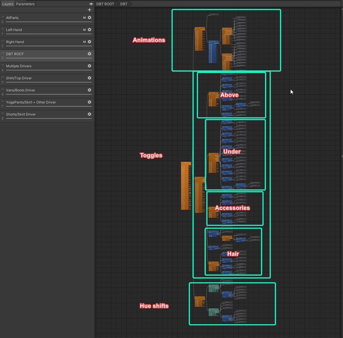Open DBT ROOT layer settings gear
343x338 pixels.
(89, 54)
